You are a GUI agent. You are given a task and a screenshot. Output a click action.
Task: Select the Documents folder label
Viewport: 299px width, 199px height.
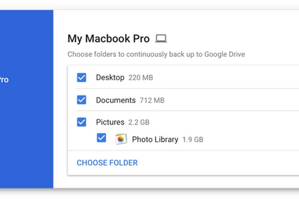click(116, 100)
